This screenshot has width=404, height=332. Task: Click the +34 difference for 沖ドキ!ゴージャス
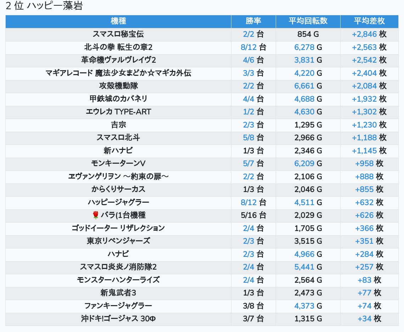click(x=364, y=319)
